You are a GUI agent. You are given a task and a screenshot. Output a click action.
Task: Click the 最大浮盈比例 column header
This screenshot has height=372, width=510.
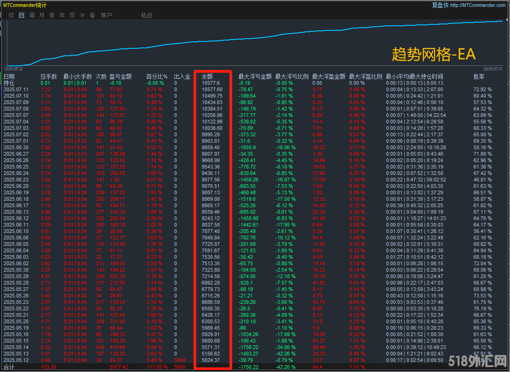366,76
